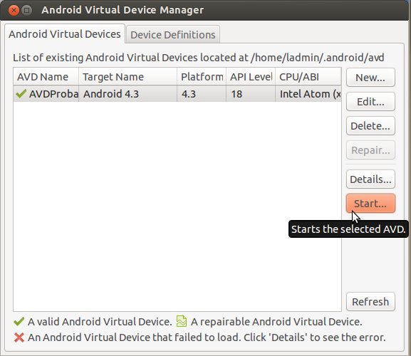
Task: Click the Platform column header
Action: pyautogui.click(x=202, y=77)
